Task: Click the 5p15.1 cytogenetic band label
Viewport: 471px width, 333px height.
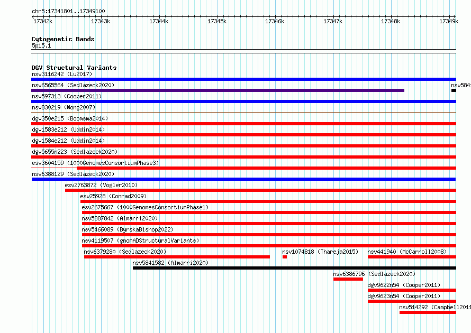Action: [41, 45]
